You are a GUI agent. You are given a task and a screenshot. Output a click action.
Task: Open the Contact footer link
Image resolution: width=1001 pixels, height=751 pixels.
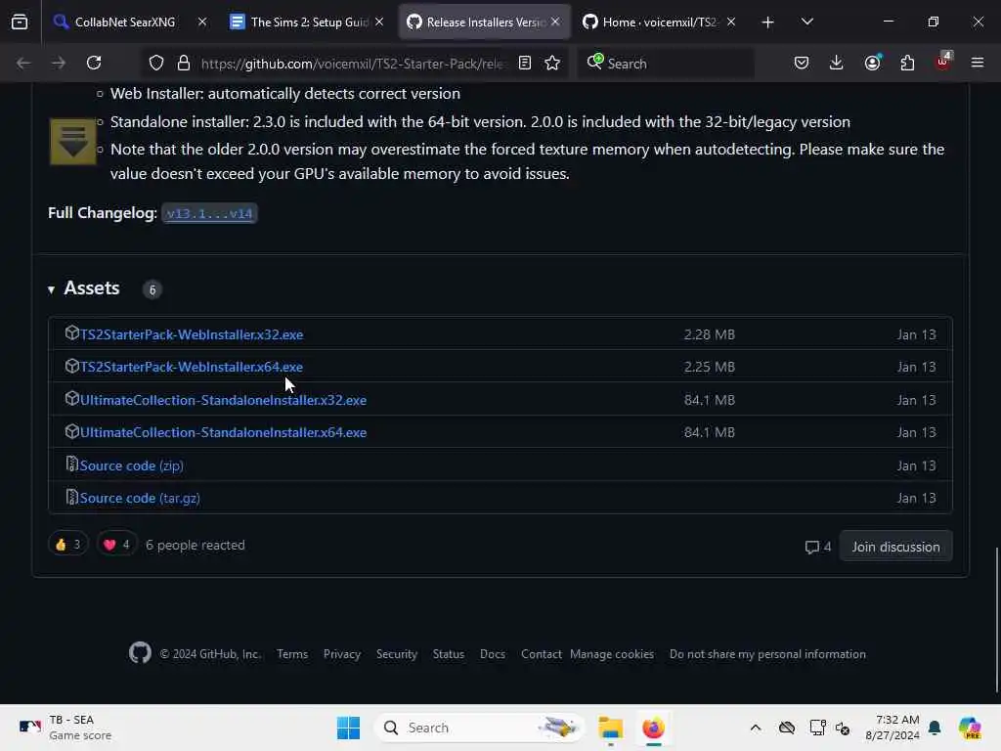pos(541,654)
